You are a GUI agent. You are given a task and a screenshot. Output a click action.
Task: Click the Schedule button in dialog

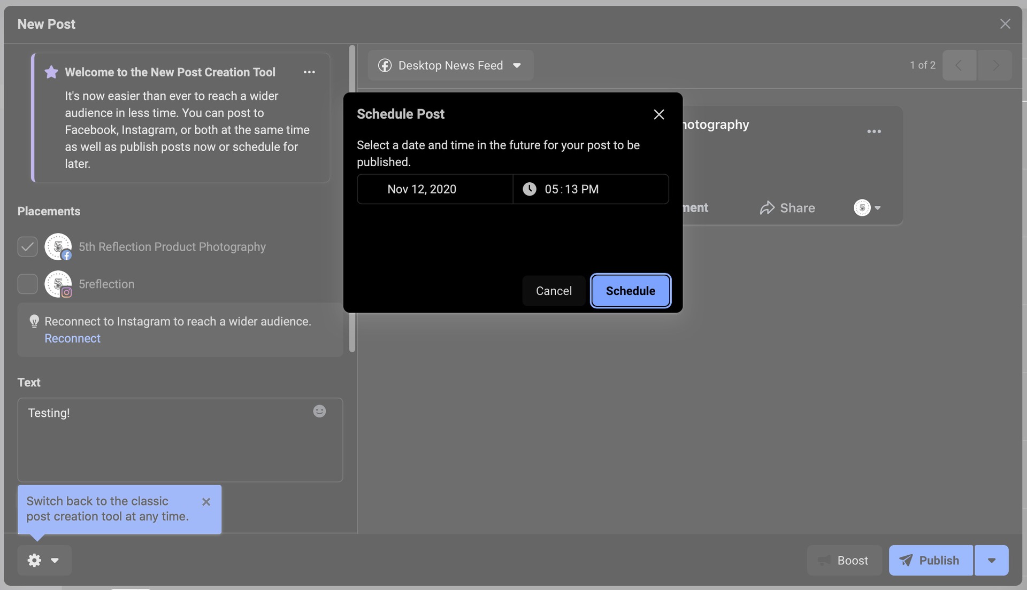coord(630,291)
